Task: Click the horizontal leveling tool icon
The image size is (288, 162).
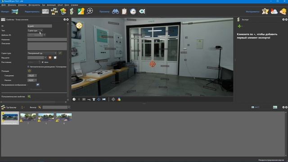Action: [x=89, y=99]
